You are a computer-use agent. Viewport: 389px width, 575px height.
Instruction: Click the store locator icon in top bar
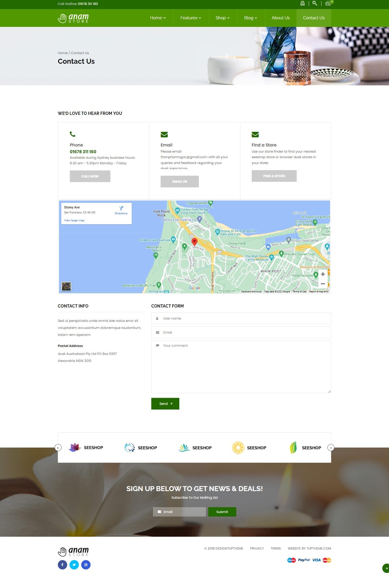tap(303, 4)
